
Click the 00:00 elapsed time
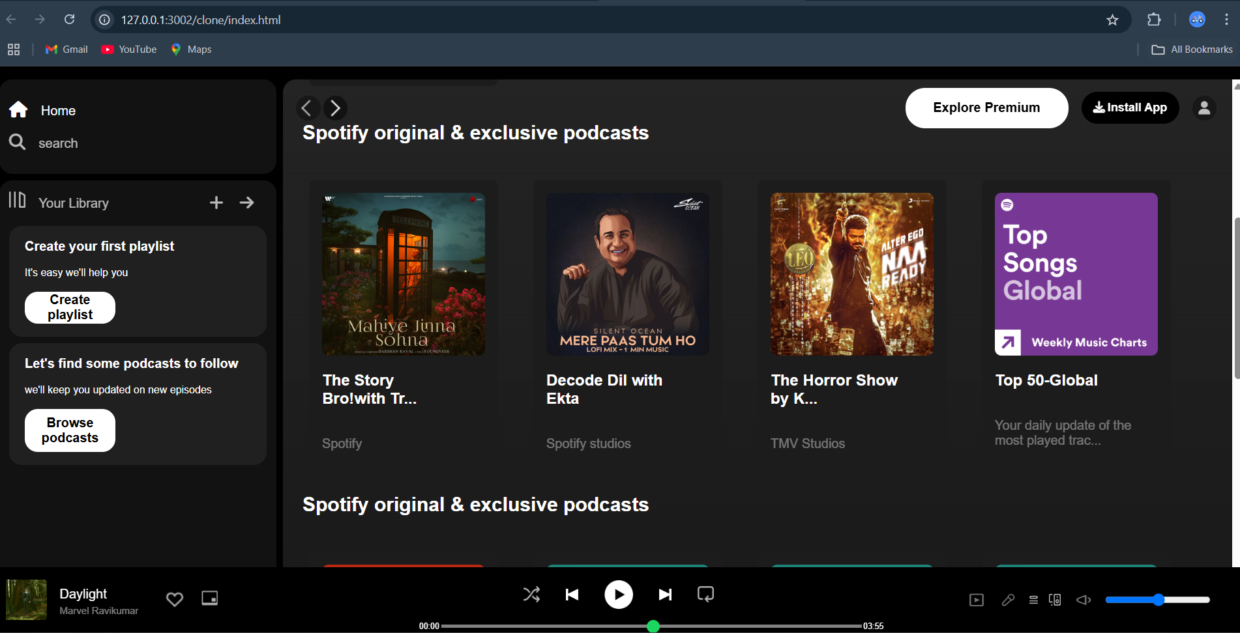pos(429,626)
